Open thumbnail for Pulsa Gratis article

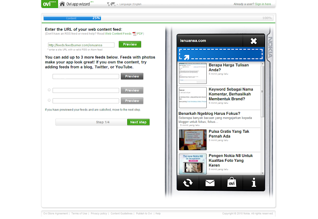click(193, 140)
